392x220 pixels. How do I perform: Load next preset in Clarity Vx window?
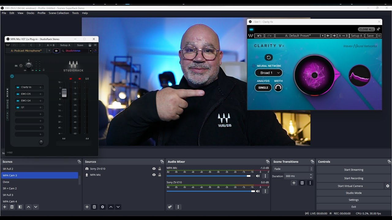pos(334,36)
